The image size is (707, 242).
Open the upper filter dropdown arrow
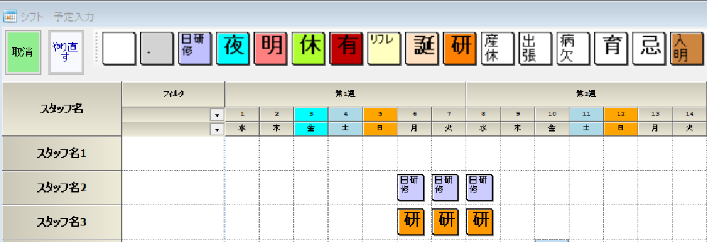(x=217, y=115)
